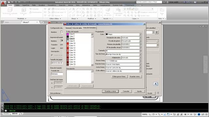Open the AutoCAD application menu logo
This screenshot has height=117, width=209.
click(3, 3)
